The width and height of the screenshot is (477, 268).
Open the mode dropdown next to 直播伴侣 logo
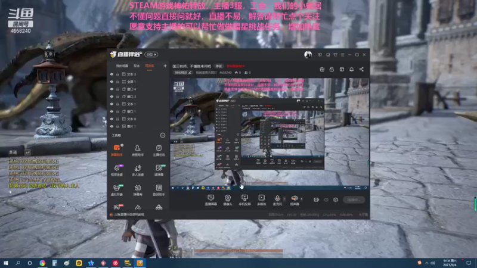click(151, 55)
